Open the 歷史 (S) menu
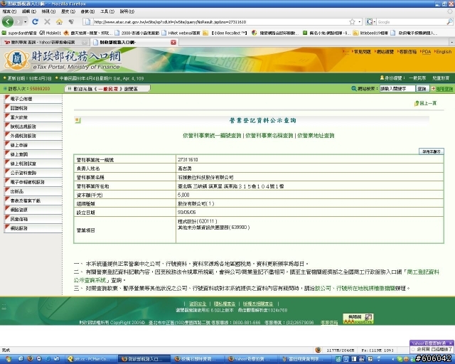The height and width of the screenshot is (364, 455). click(68, 11)
